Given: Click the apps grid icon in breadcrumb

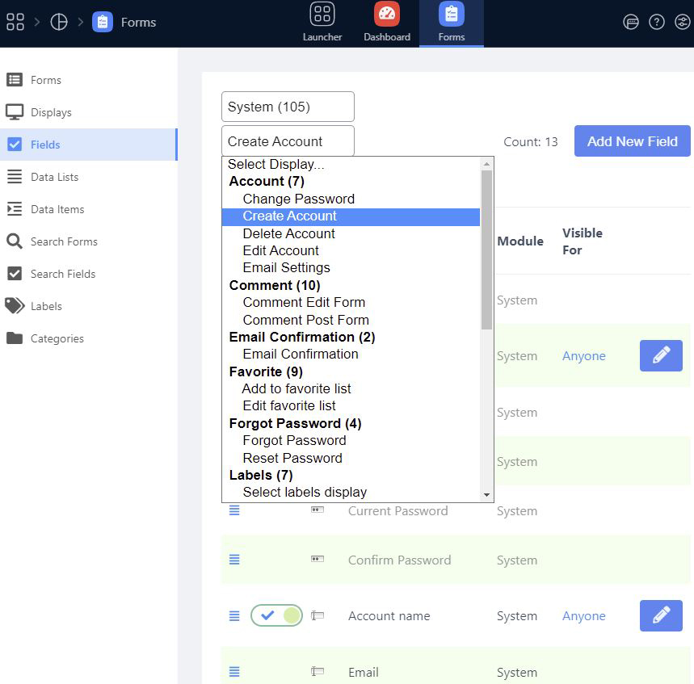Looking at the screenshot, I should (15, 22).
